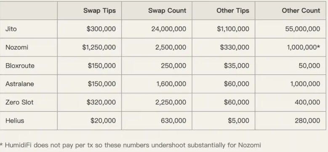Select the Helius row label
The height and width of the screenshot is (152, 328).
coord(15,121)
